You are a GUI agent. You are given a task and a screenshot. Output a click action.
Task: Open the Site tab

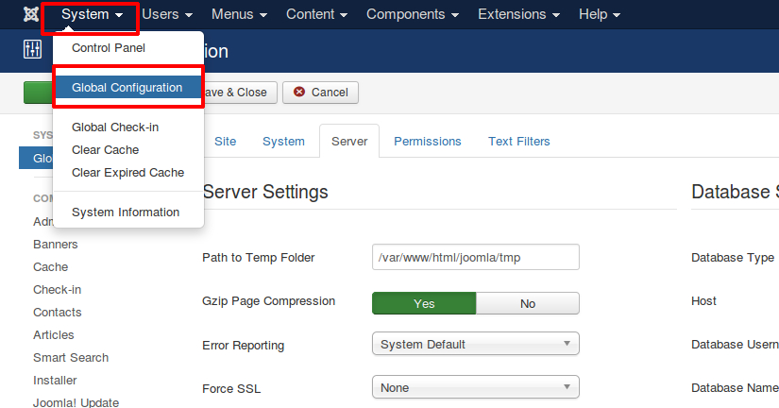click(x=225, y=142)
